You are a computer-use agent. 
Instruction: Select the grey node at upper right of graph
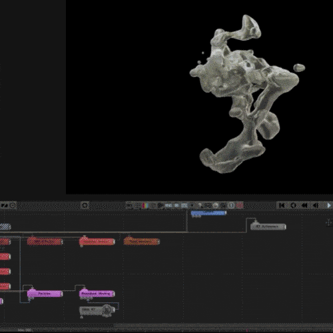point(268,226)
